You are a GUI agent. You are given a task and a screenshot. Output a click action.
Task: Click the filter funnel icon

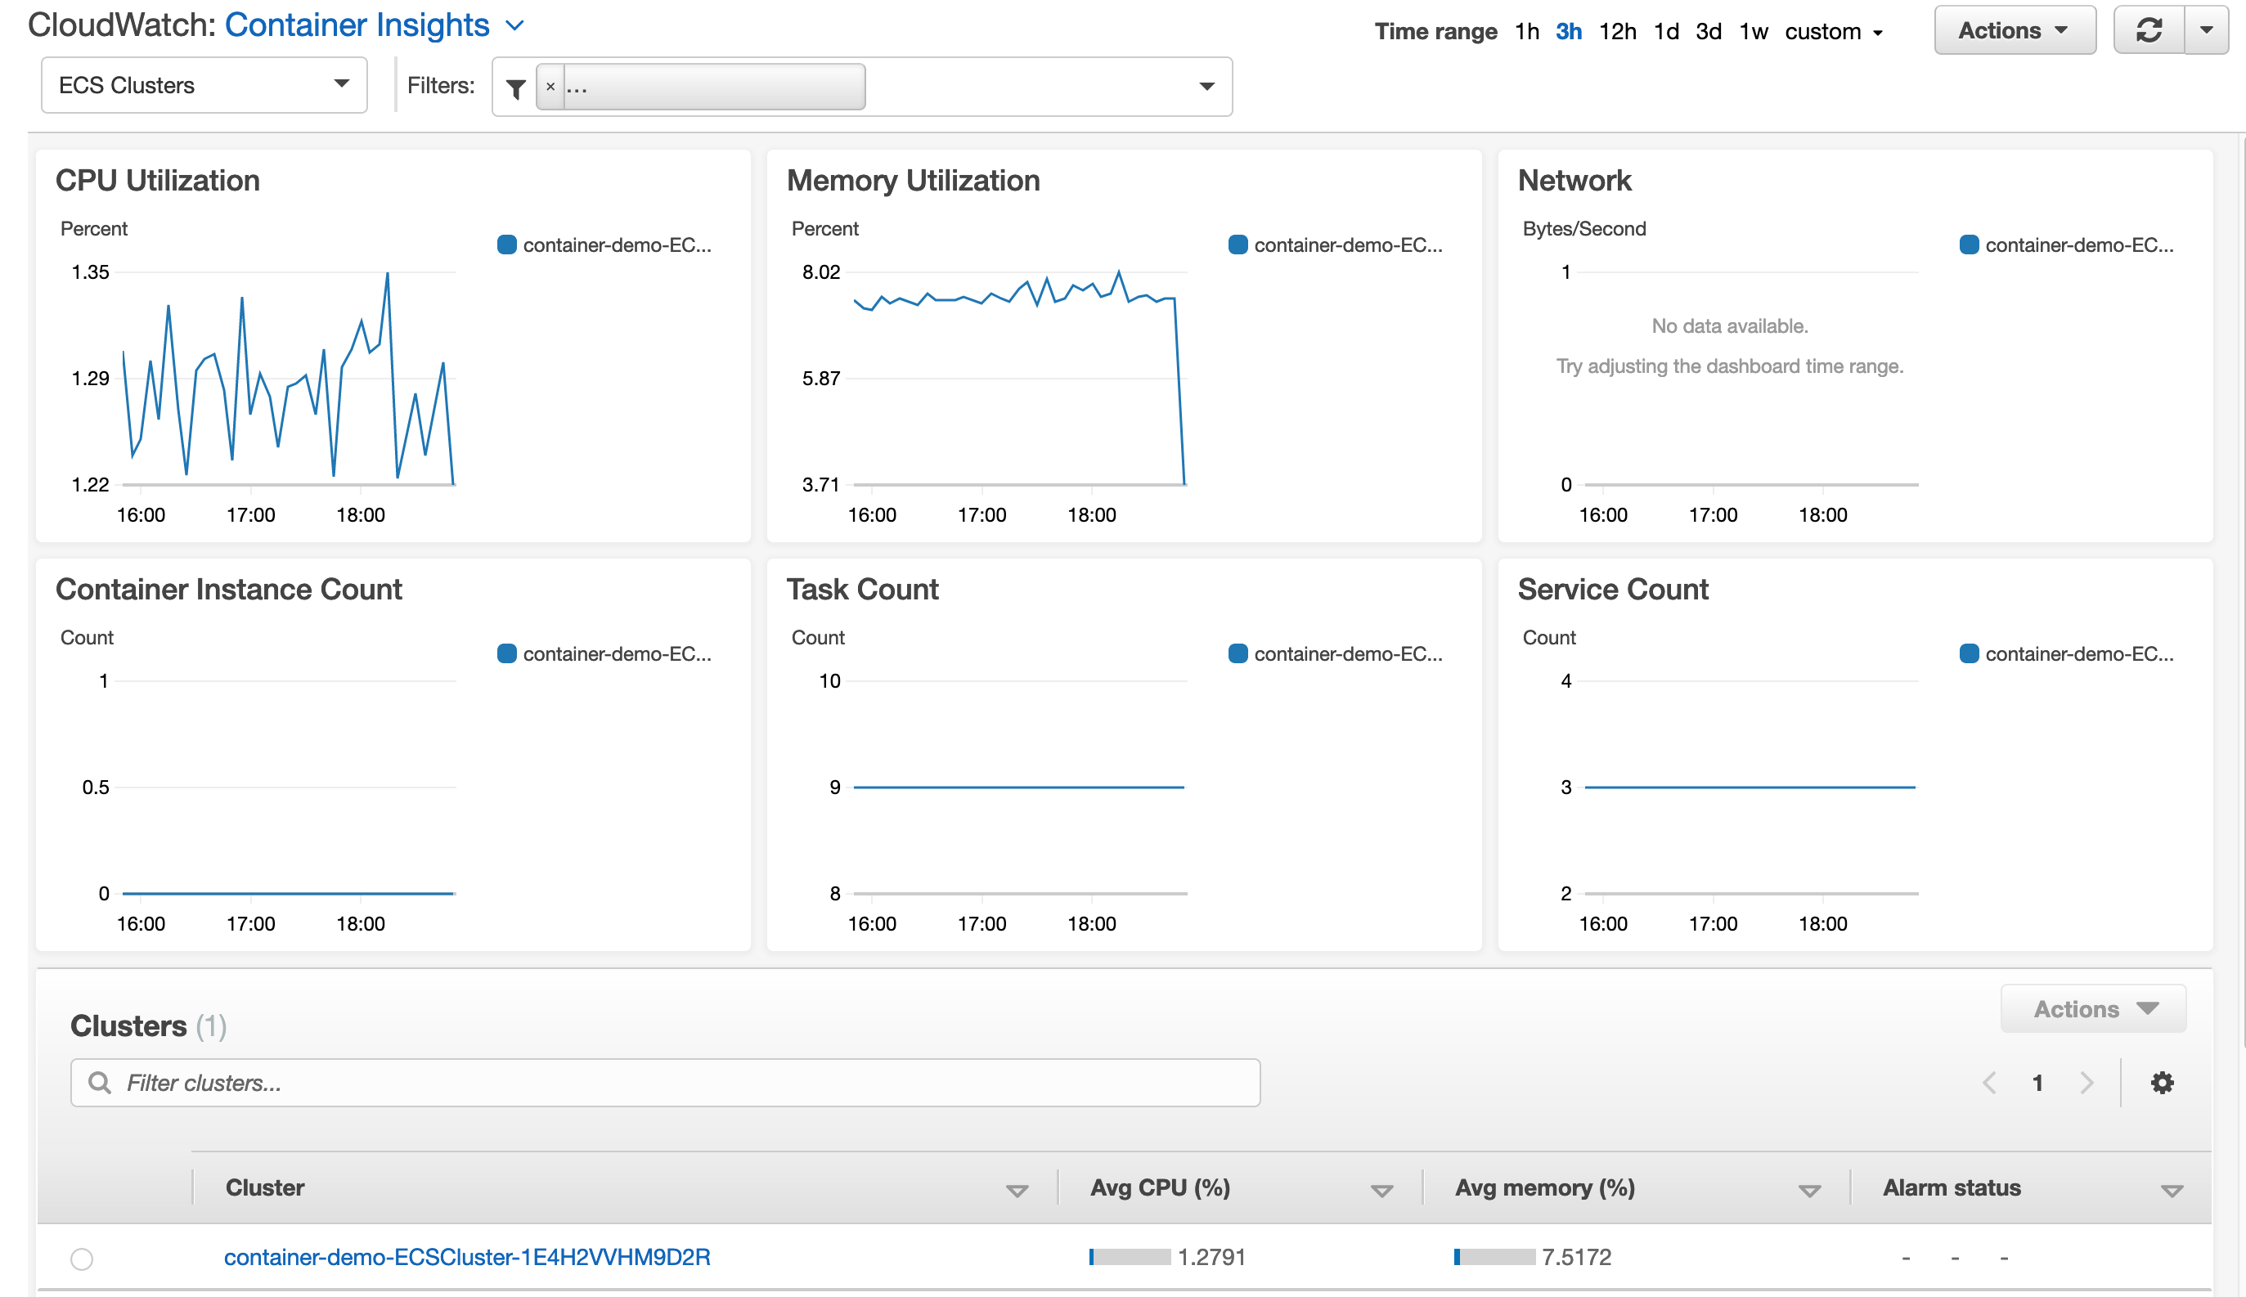pos(515,88)
